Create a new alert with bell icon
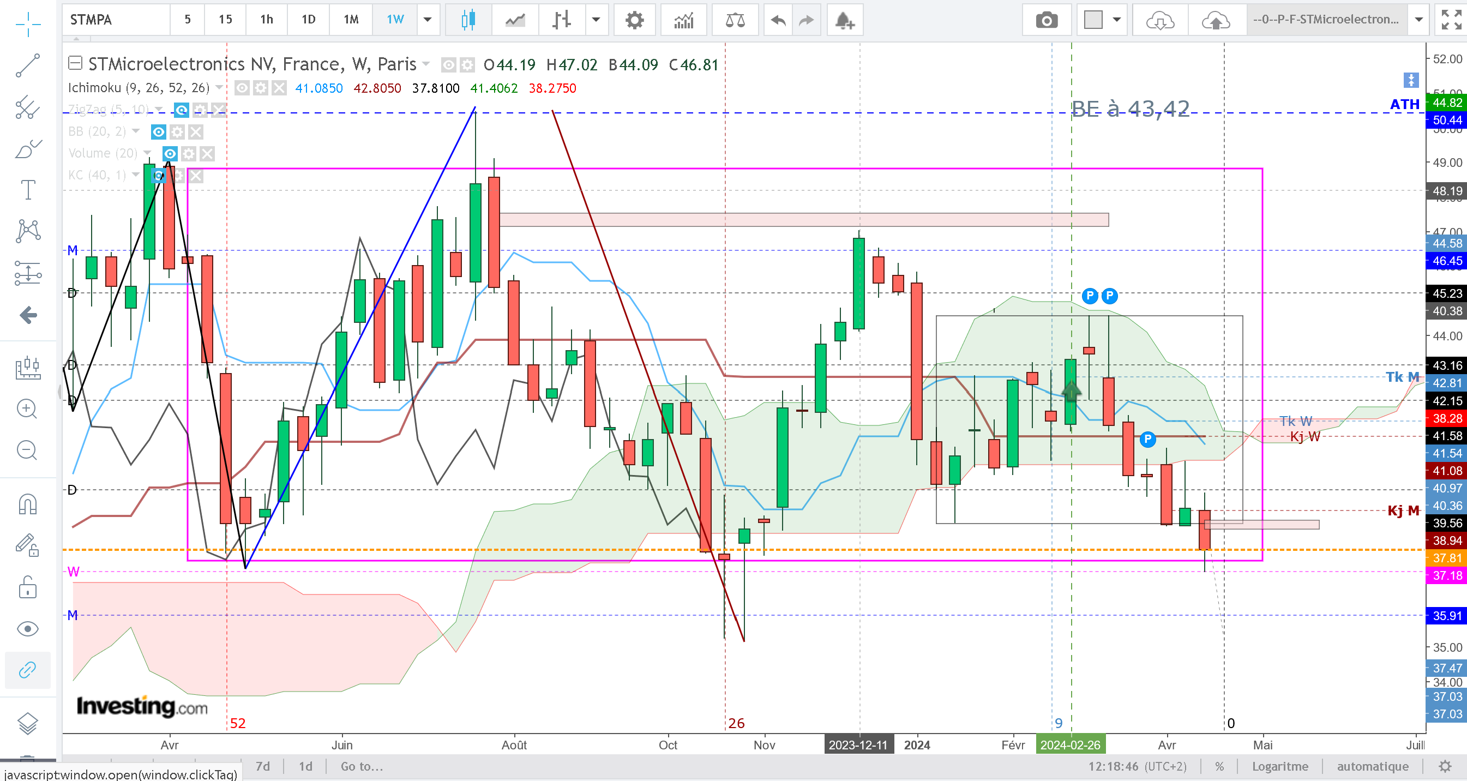1467x781 pixels. [x=845, y=20]
